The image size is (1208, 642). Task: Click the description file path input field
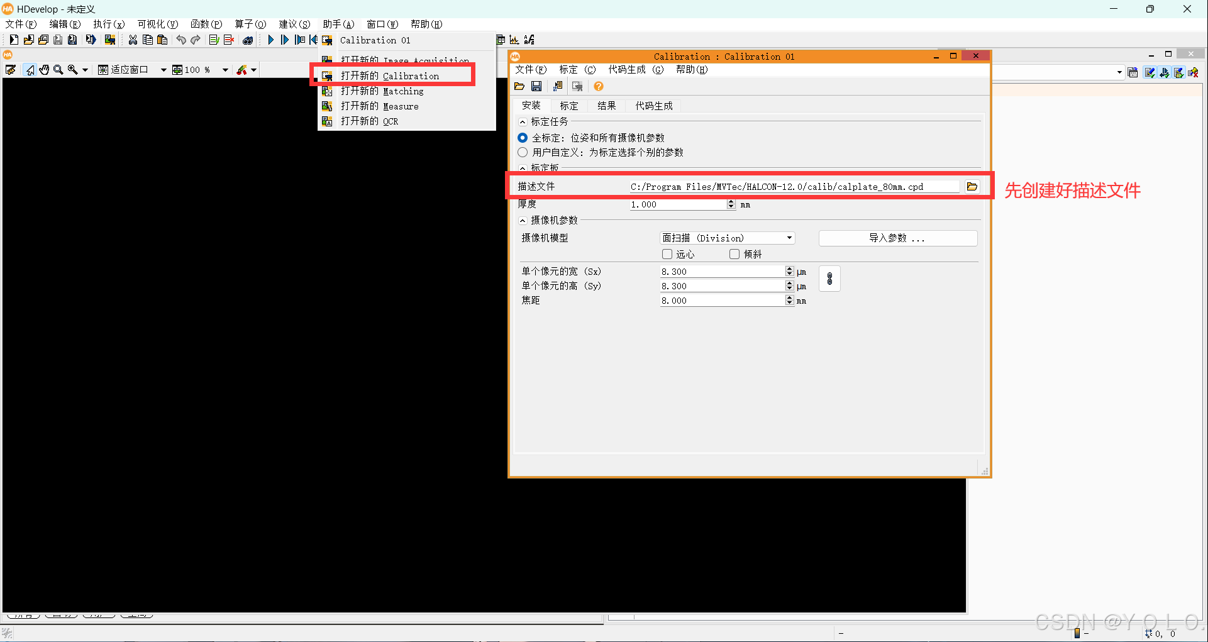click(795, 187)
